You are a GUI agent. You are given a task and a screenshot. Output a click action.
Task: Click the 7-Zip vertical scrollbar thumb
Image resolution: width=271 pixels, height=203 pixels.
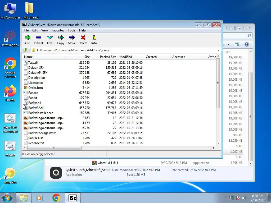[x=218, y=83]
